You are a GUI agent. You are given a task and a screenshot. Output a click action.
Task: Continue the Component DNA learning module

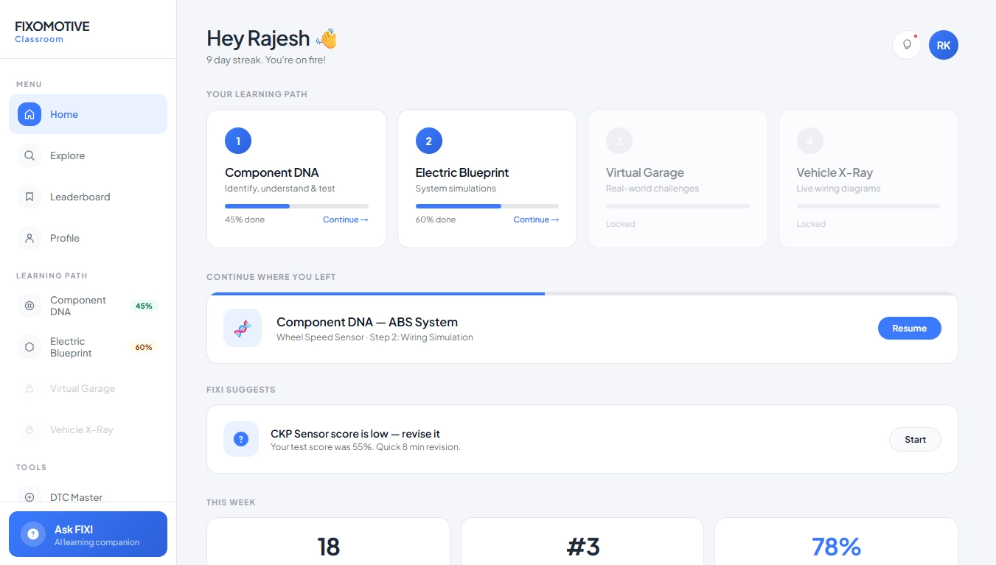coord(345,220)
